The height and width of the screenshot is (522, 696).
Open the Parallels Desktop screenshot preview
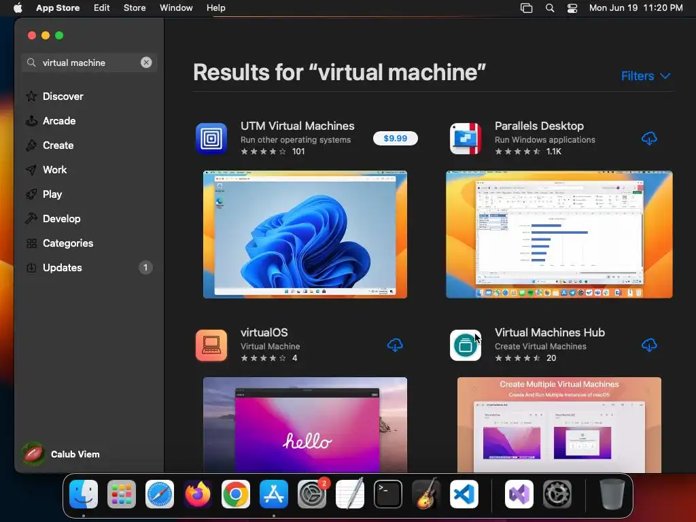click(x=559, y=234)
